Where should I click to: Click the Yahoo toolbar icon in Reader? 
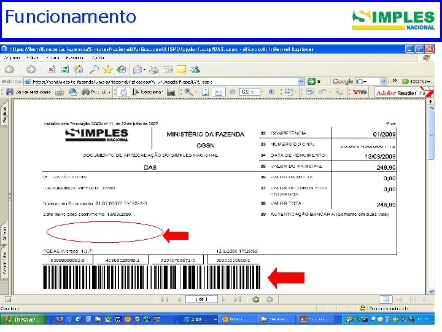point(360,92)
